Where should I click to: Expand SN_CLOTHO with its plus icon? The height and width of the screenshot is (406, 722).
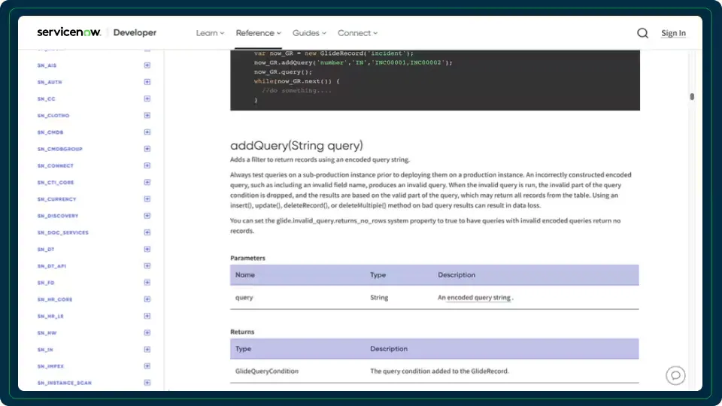[147, 116]
